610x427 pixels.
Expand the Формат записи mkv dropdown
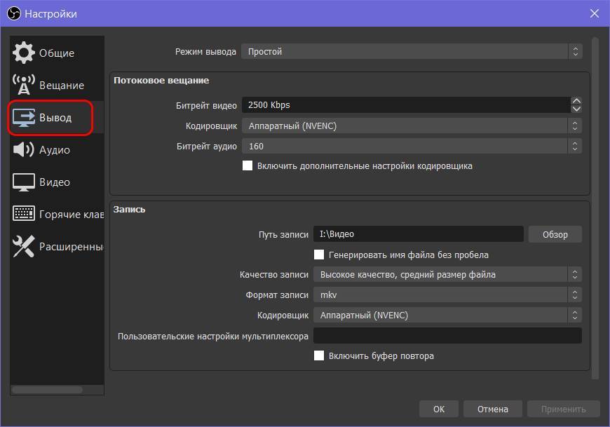coord(447,295)
